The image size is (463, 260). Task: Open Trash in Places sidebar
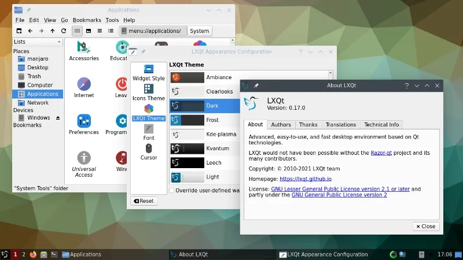[x=38, y=76]
